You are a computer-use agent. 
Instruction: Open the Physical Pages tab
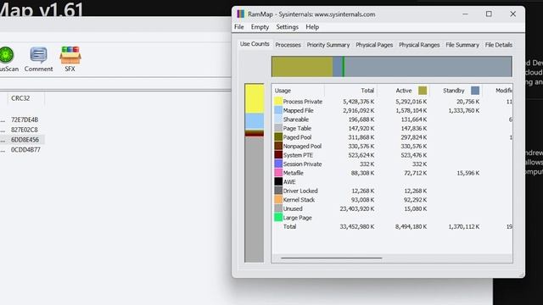[374, 45]
